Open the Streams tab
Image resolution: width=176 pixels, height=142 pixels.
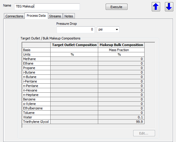(55, 16)
